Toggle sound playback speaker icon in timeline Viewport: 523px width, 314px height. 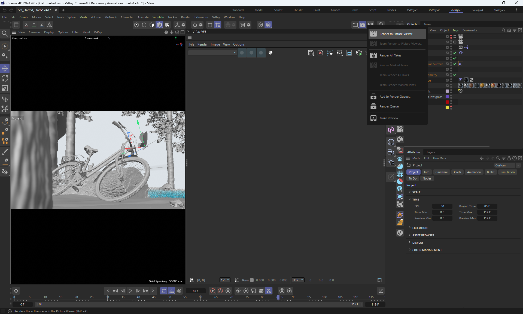pyautogui.click(x=179, y=291)
